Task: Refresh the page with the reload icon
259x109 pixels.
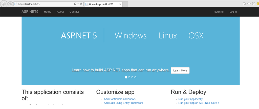Action: pos(81,4)
